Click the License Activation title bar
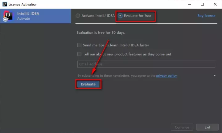Viewport: 222px width, 133px height. point(92,4)
